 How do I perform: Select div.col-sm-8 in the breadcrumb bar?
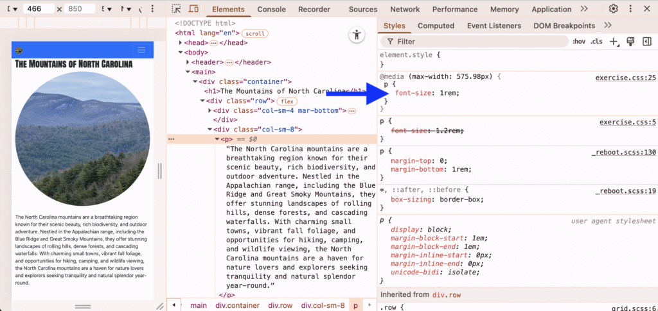tap(323, 306)
